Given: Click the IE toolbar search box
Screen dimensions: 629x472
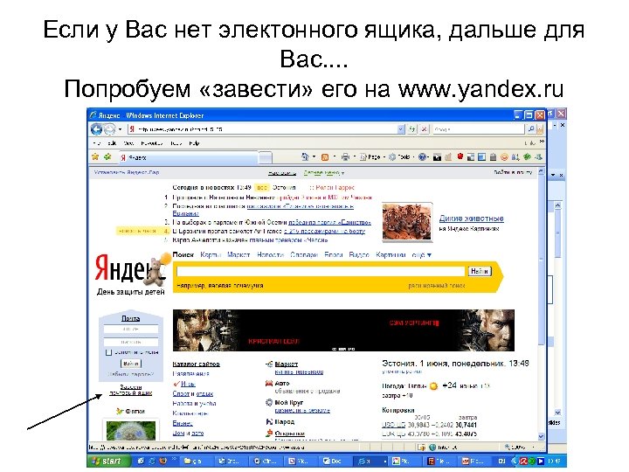Looking at the screenshot, I should (478, 129).
